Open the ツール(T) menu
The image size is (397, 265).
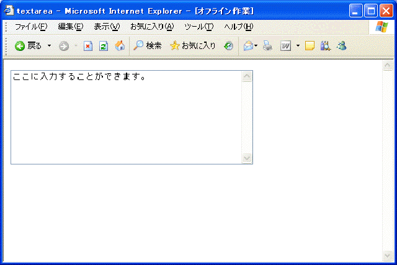[x=198, y=27]
